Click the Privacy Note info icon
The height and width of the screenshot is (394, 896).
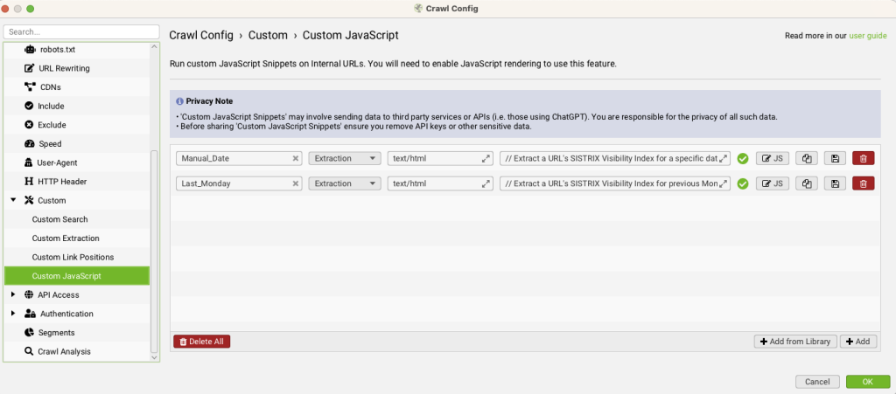click(x=180, y=101)
